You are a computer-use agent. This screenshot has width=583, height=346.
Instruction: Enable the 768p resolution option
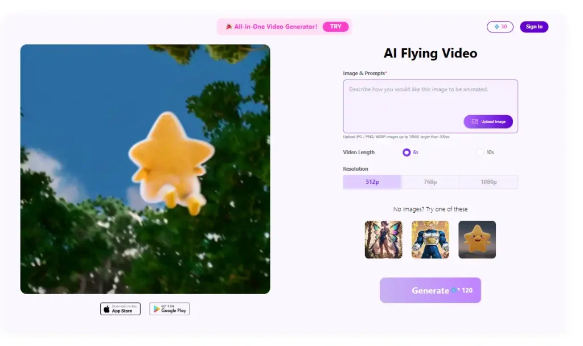pos(430,182)
